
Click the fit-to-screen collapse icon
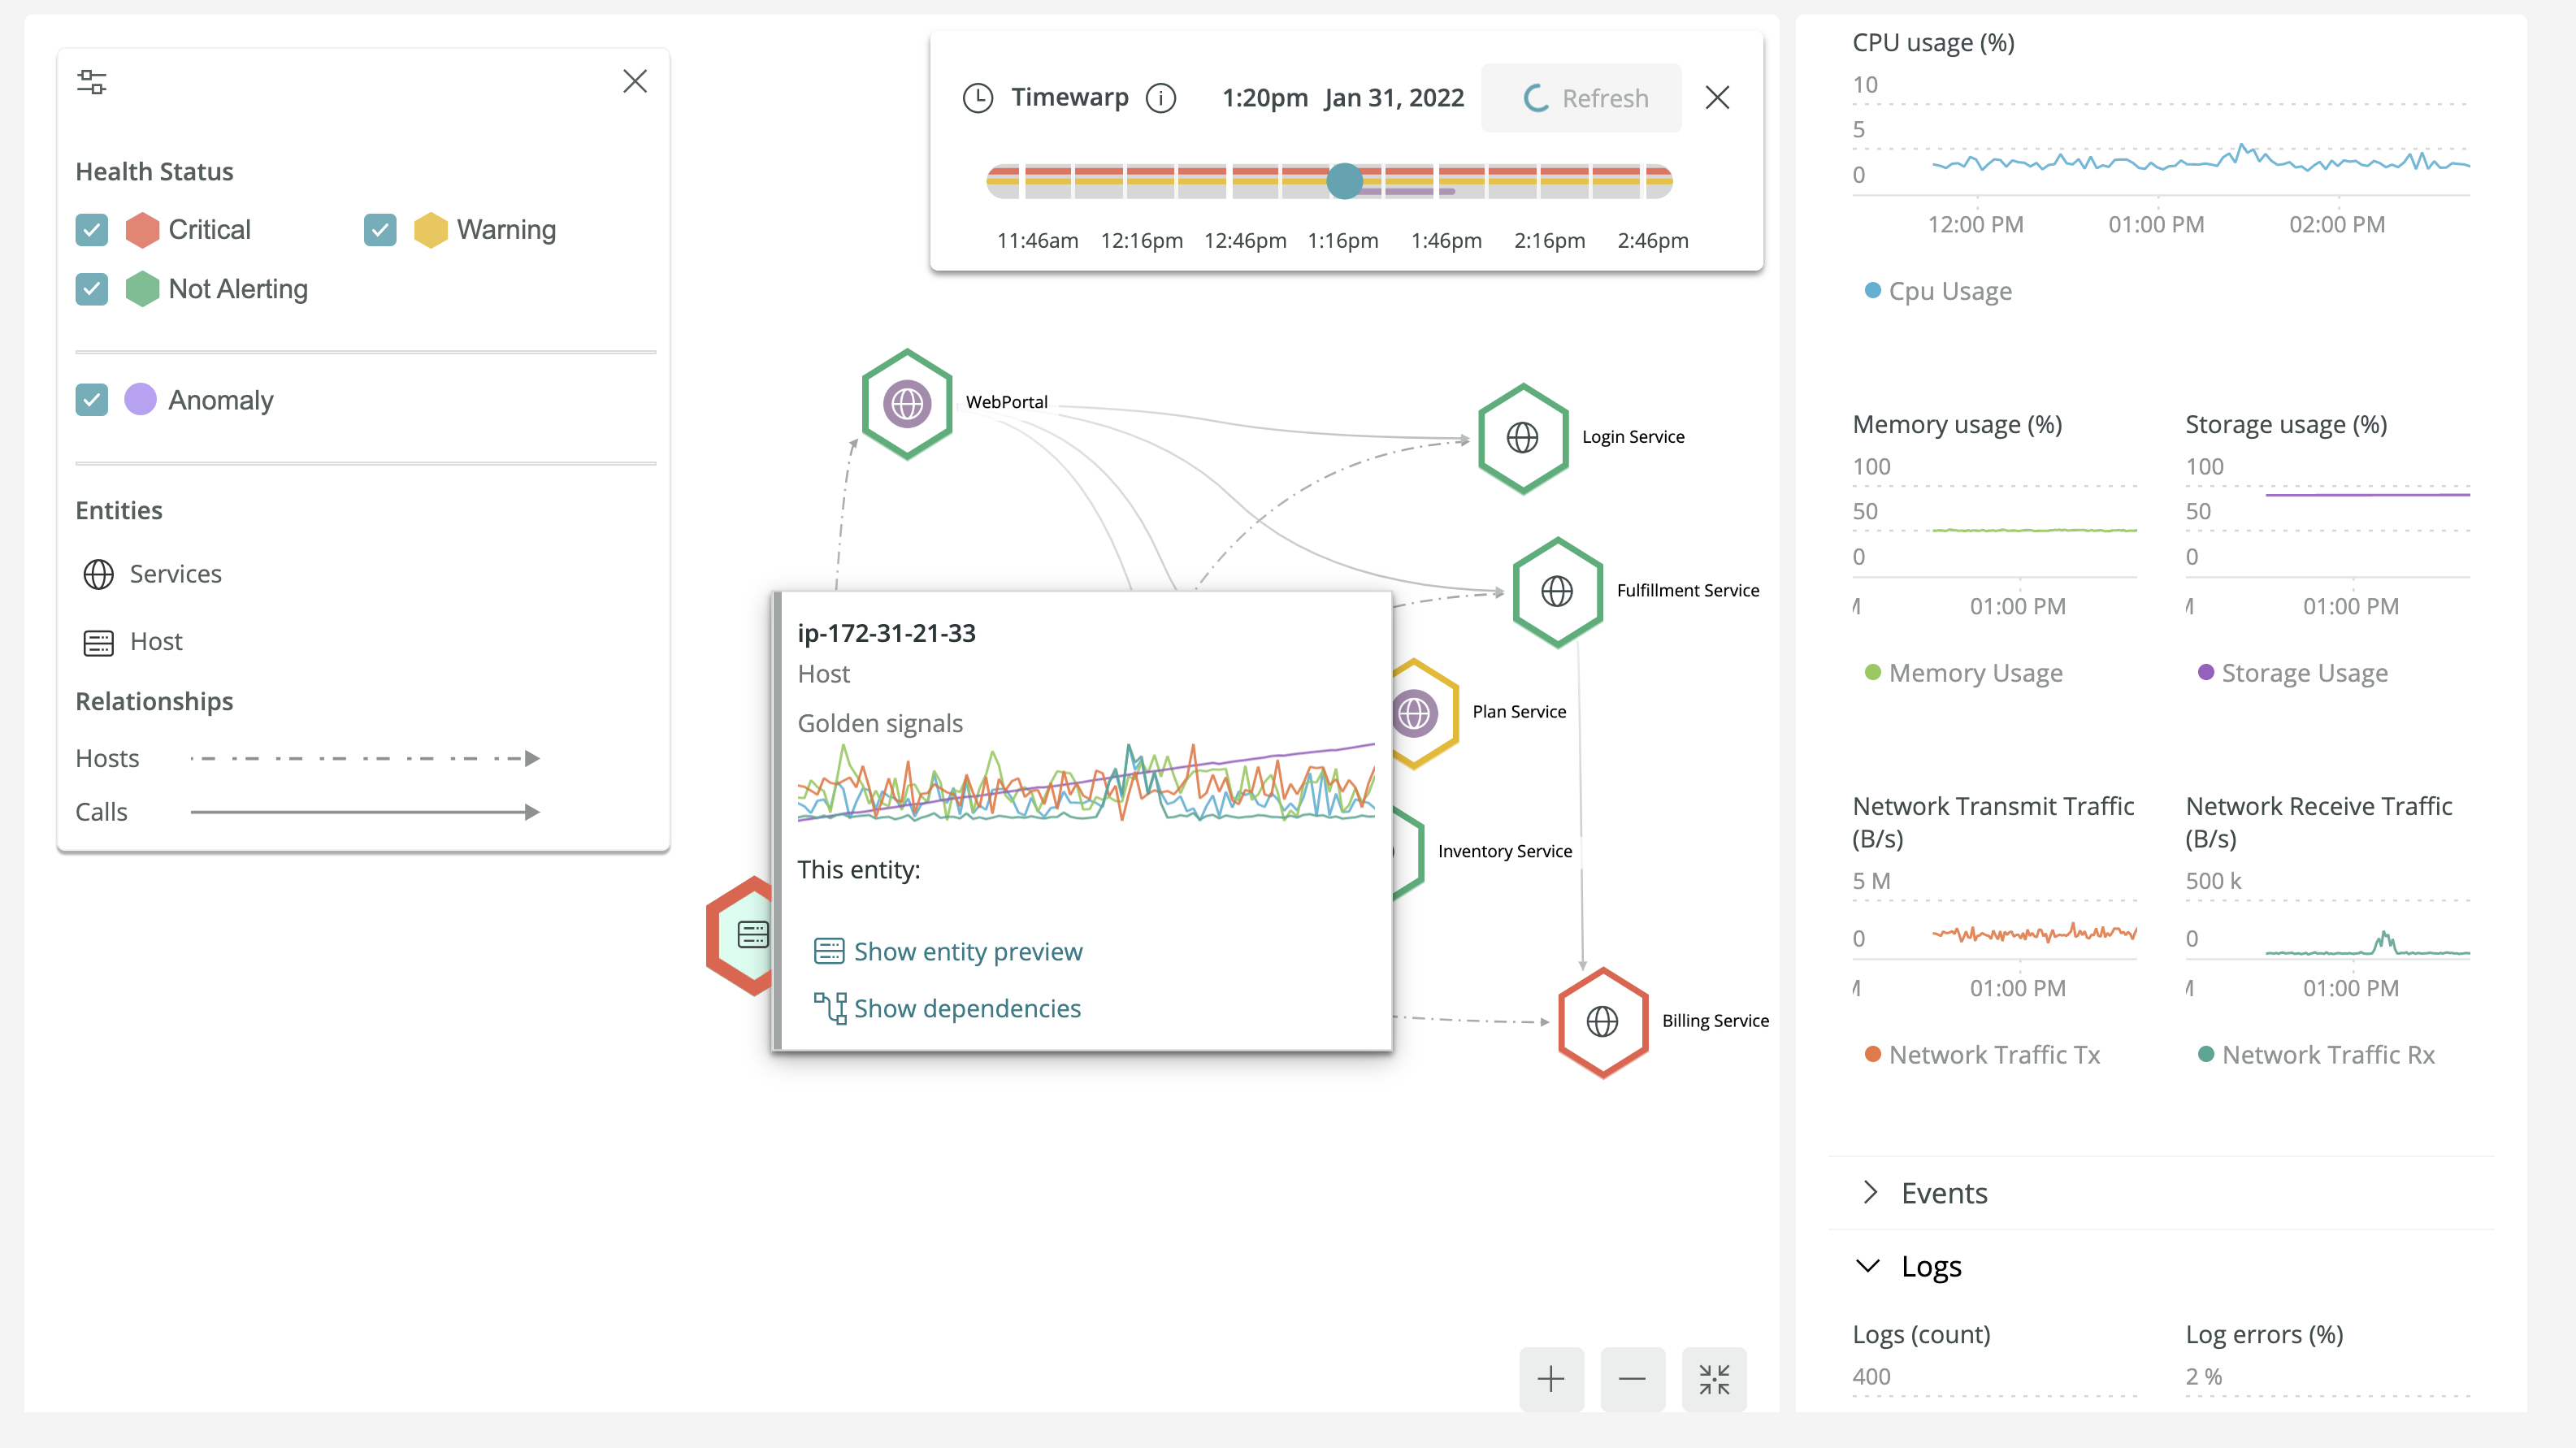click(1714, 1380)
